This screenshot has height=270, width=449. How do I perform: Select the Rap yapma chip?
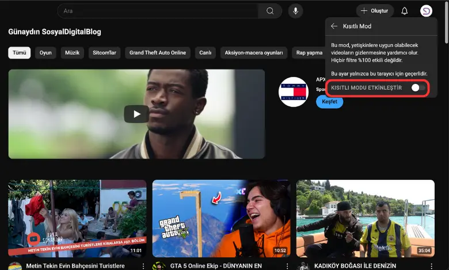coord(309,53)
